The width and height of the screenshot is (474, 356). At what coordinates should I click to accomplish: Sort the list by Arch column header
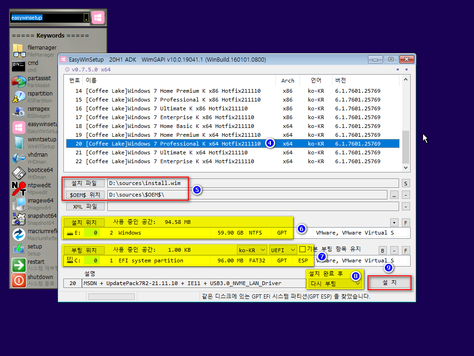pyautogui.click(x=288, y=80)
